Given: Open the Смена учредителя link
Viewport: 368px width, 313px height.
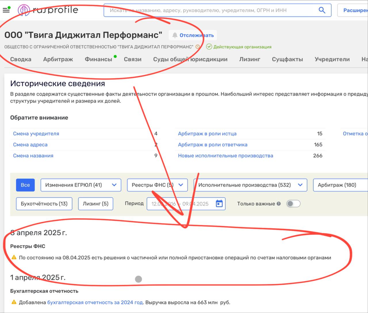Looking at the screenshot, I should (x=36, y=134).
